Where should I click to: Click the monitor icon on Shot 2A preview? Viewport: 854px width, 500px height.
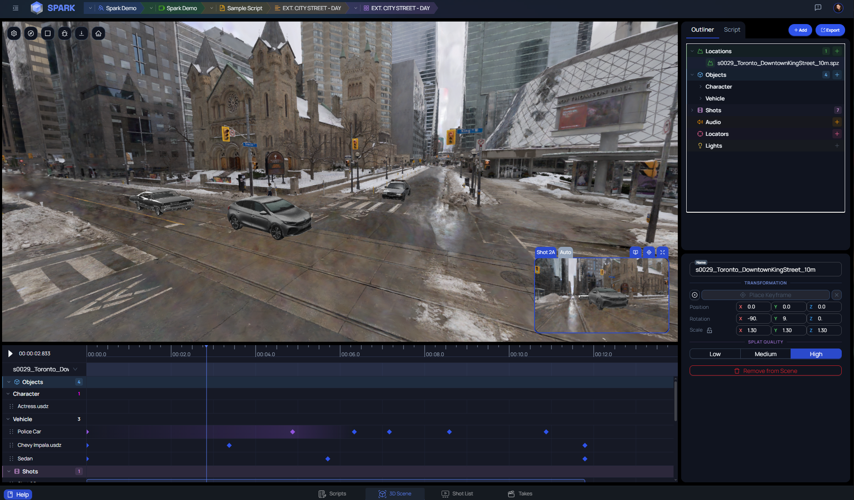pyautogui.click(x=635, y=252)
